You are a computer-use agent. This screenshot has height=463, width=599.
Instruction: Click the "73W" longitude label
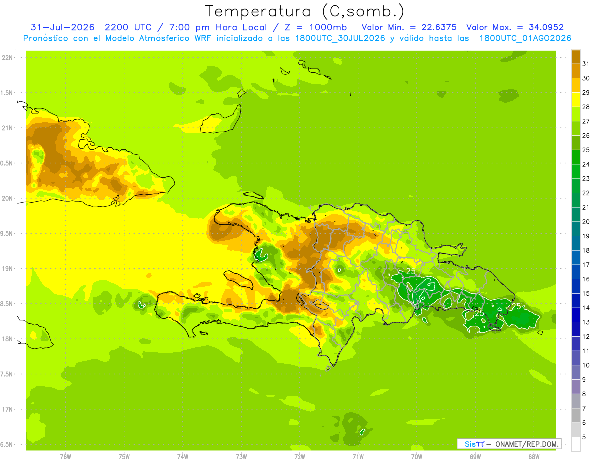coord(241,457)
